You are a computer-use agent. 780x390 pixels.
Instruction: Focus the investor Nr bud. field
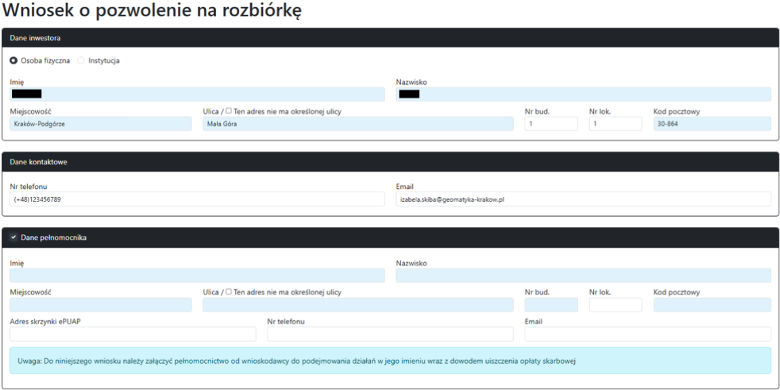click(550, 124)
